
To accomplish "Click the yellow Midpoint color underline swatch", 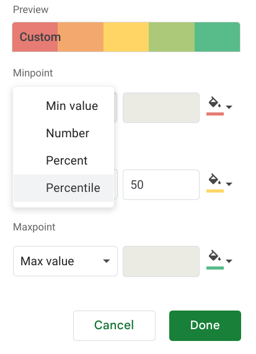I will 215,191.
